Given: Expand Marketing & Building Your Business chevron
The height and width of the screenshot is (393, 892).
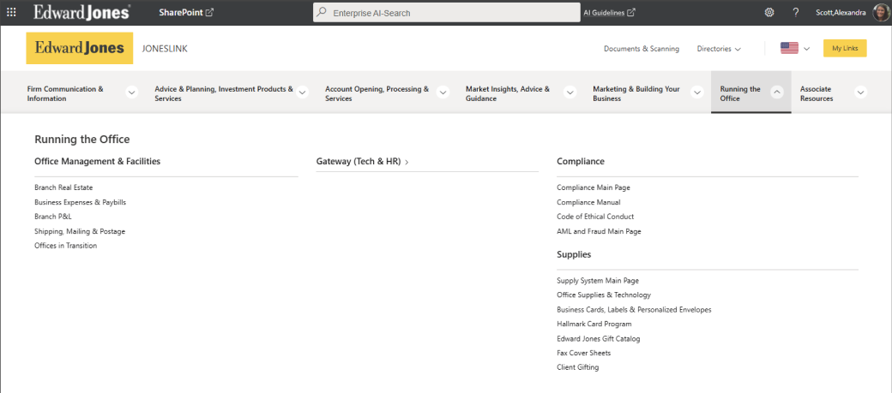Looking at the screenshot, I should click(x=696, y=92).
